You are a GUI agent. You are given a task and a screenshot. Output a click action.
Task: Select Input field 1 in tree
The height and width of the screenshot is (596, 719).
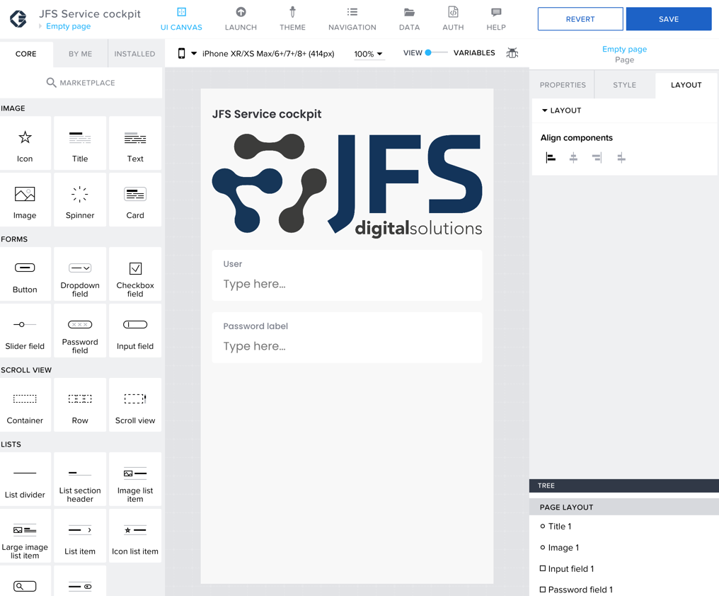(570, 568)
